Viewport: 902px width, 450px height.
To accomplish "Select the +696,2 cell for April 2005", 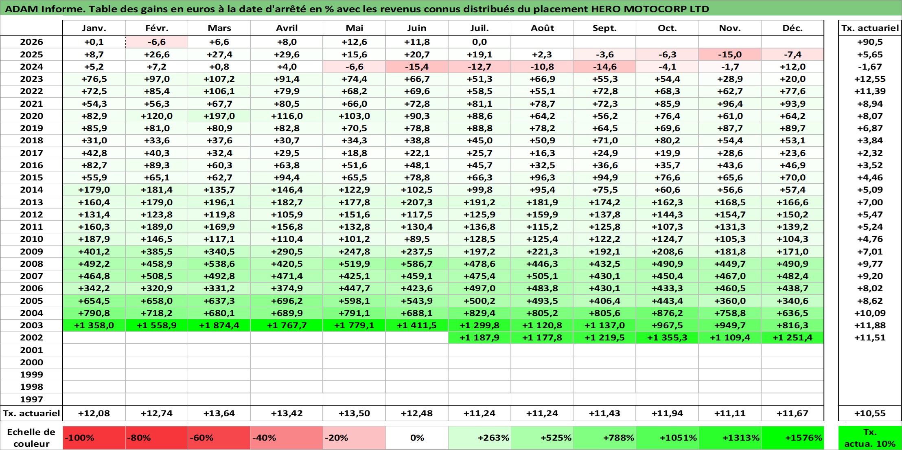I will coord(287,301).
